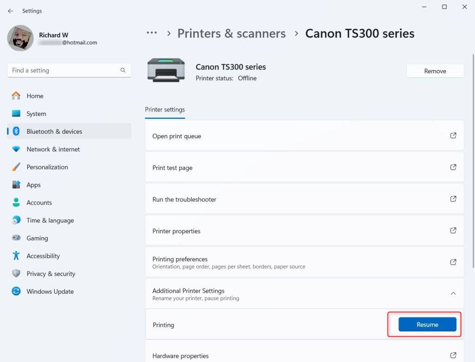475x362 pixels.
Task: Click Run the troubleshooter launch icon
Action: tap(453, 199)
